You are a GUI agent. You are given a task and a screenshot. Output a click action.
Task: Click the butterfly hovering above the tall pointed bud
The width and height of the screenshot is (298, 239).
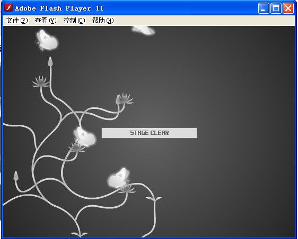47,40
